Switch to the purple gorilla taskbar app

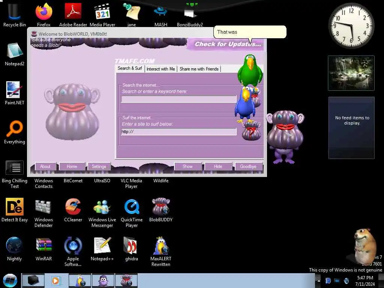103,280
